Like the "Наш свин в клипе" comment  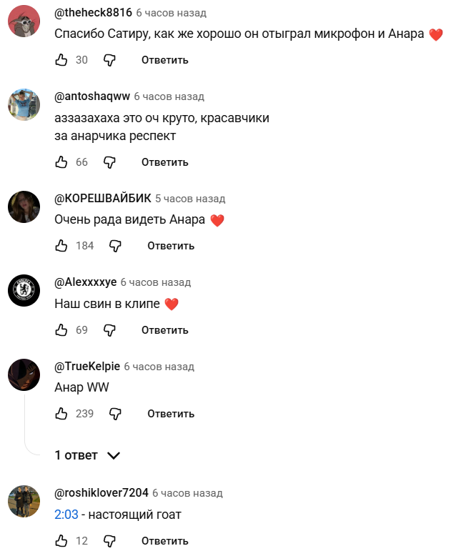point(61,329)
